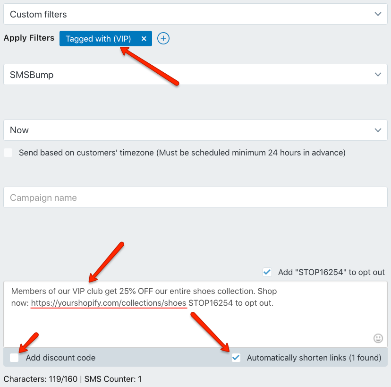Add another filter with the plus icon
The height and width of the screenshot is (387, 391).
coord(163,38)
